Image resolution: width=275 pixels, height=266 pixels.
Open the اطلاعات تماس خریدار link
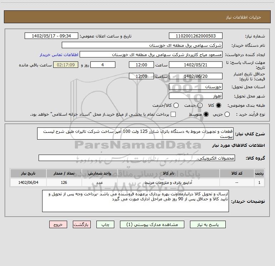59,55
